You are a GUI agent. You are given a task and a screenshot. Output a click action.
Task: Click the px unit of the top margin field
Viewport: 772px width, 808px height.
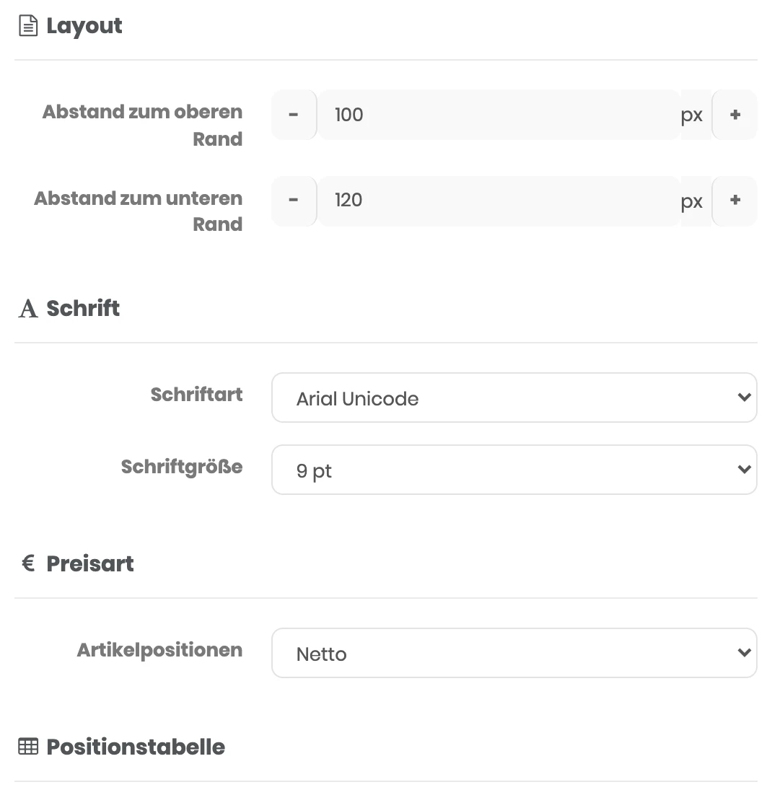click(x=692, y=116)
